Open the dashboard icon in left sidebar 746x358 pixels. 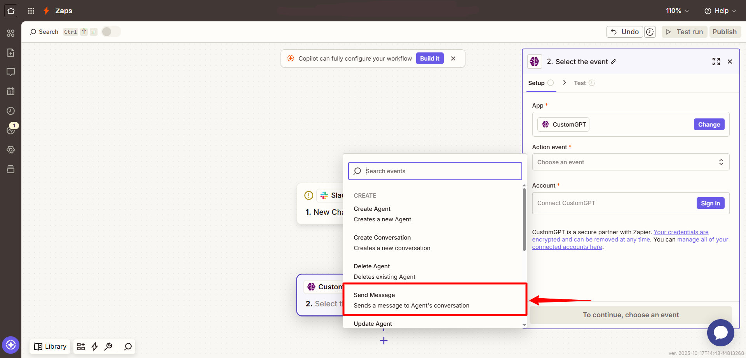(x=10, y=33)
